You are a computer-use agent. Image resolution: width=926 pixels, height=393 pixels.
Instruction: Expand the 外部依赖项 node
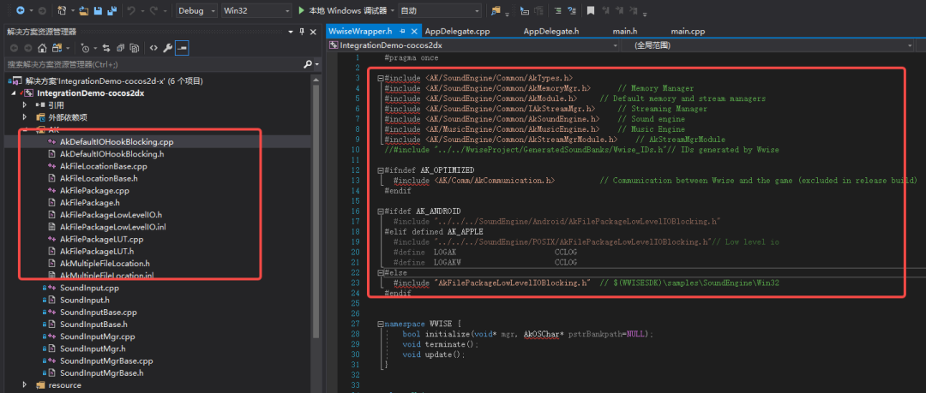[x=26, y=117]
